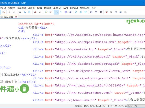Start macro recording with red dot icon
Image resolution: width=145 pixels, height=108 pixels.
106,12
